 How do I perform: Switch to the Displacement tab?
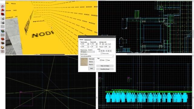tap(88, 40)
